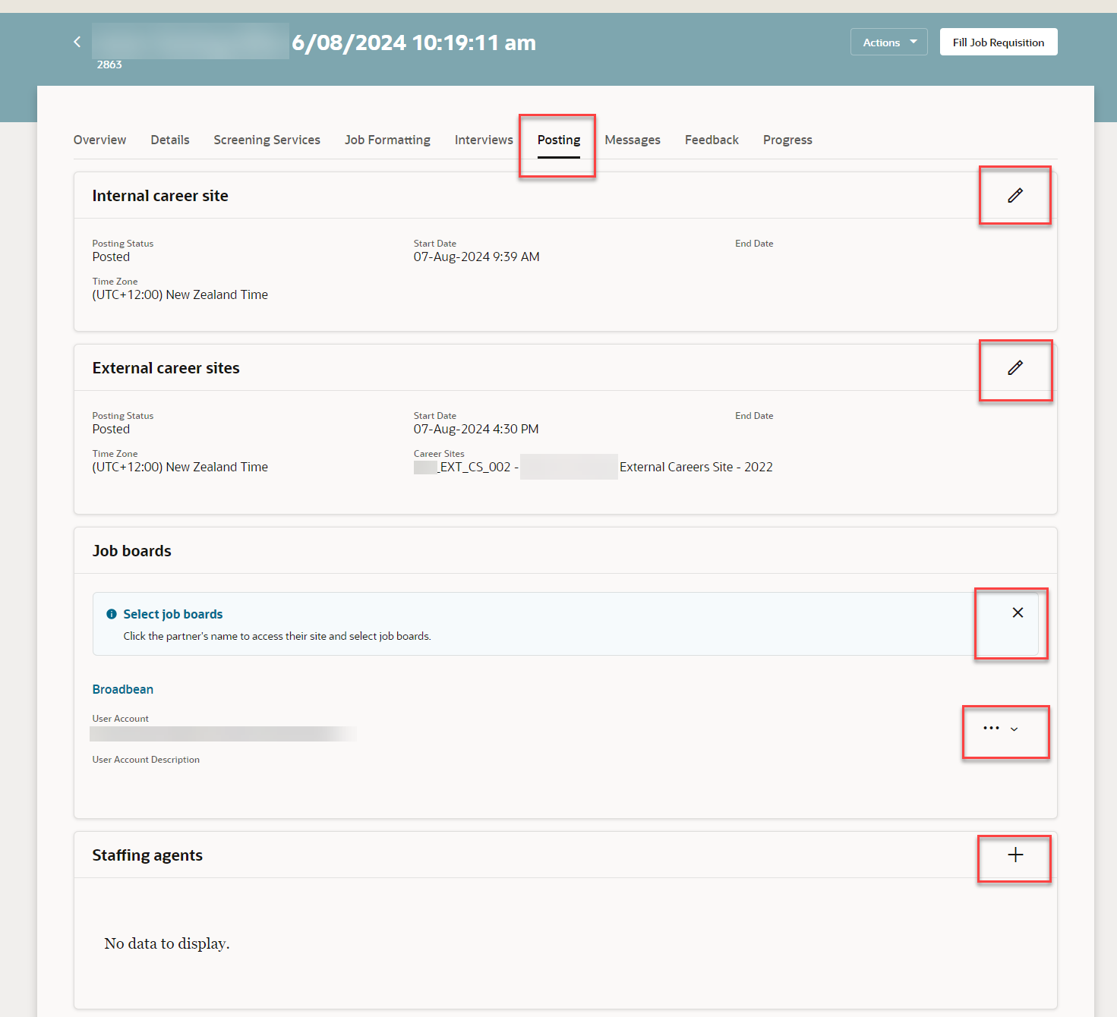Screen dimensions: 1117x1017
Task: Click the Select job boards link
Action: click(172, 613)
